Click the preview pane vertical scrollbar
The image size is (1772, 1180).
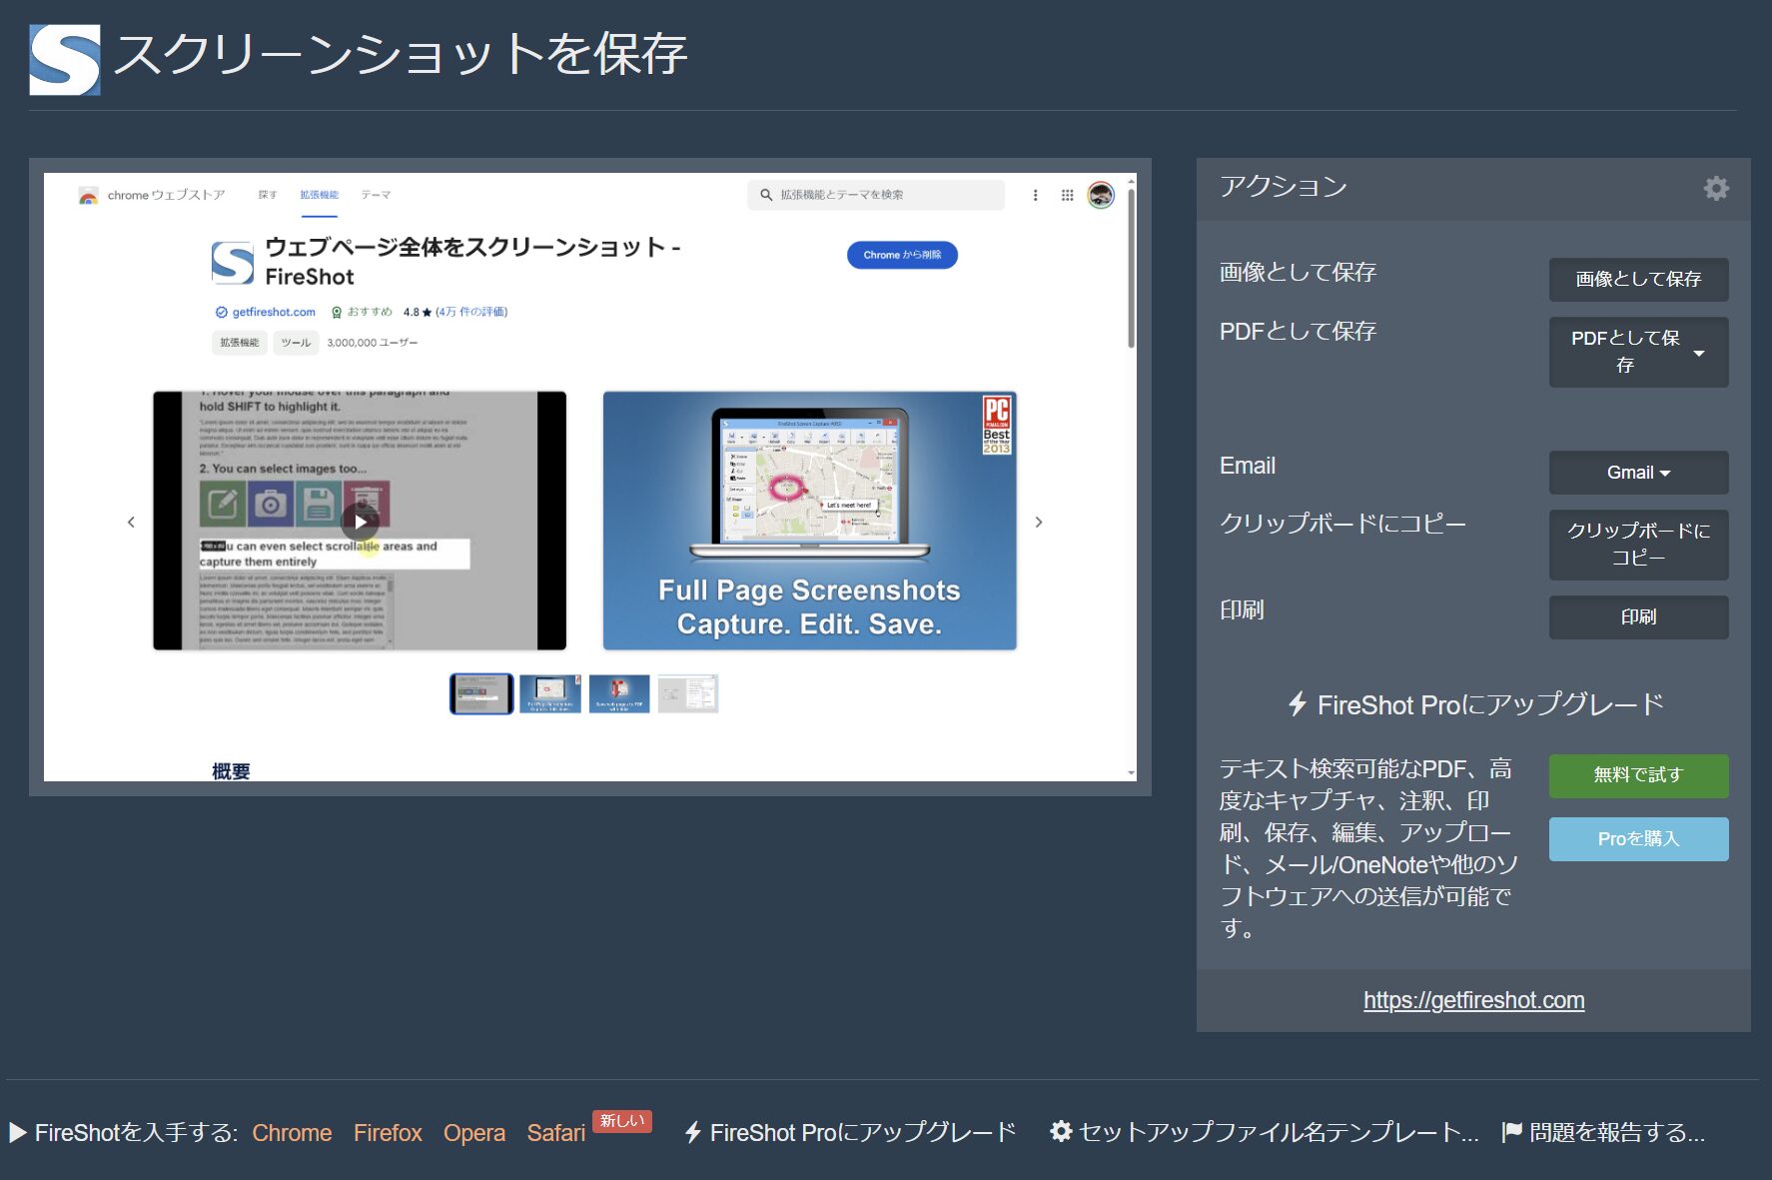[x=1131, y=268]
